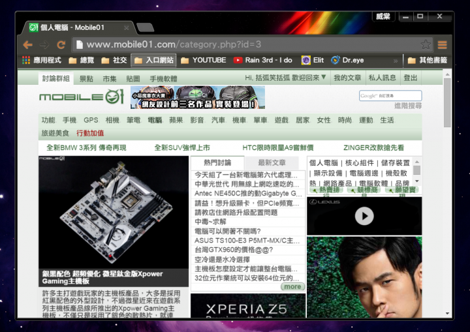This screenshot has height=332, width=470.
Task: Open the 遊戲 category
Action: click(x=281, y=120)
